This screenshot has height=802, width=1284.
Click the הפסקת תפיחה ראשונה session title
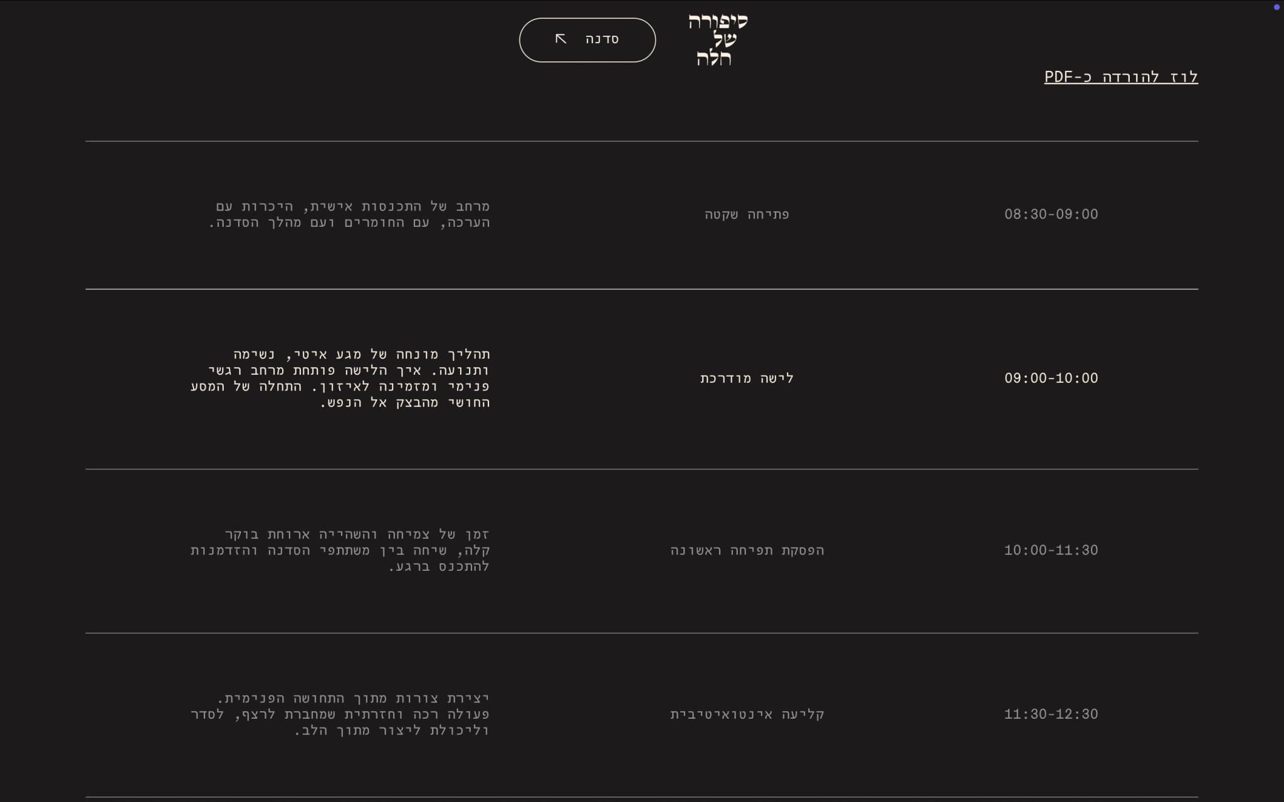pos(747,550)
